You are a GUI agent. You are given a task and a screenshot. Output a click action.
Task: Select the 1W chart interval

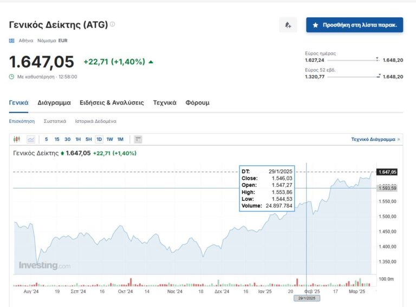tap(109, 139)
